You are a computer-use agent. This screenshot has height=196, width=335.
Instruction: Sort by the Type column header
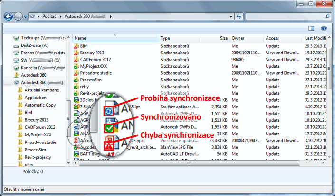(x=180, y=38)
